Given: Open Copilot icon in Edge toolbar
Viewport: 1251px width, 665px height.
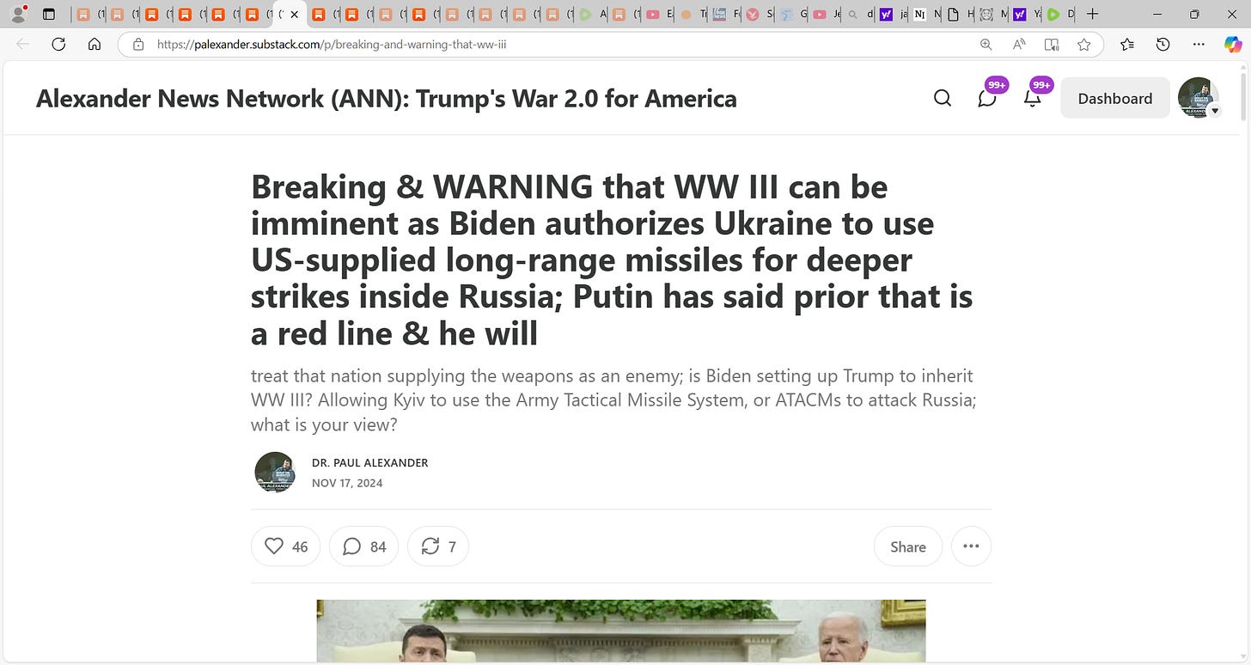Looking at the screenshot, I should point(1233,45).
